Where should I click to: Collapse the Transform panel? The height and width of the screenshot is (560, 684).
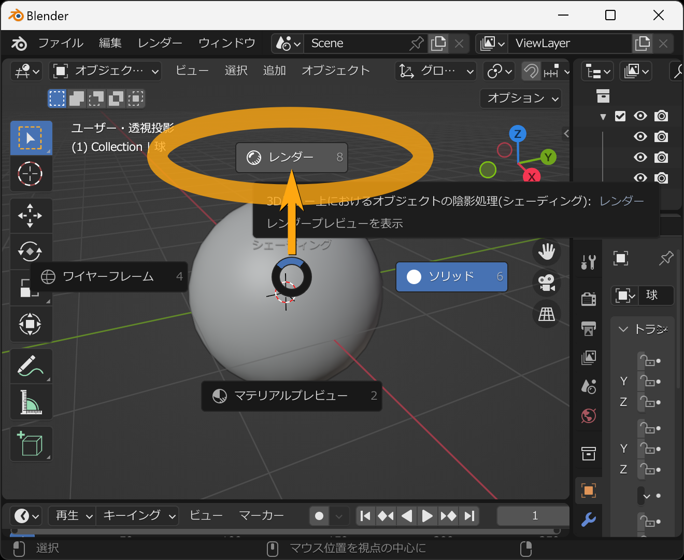click(x=623, y=329)
